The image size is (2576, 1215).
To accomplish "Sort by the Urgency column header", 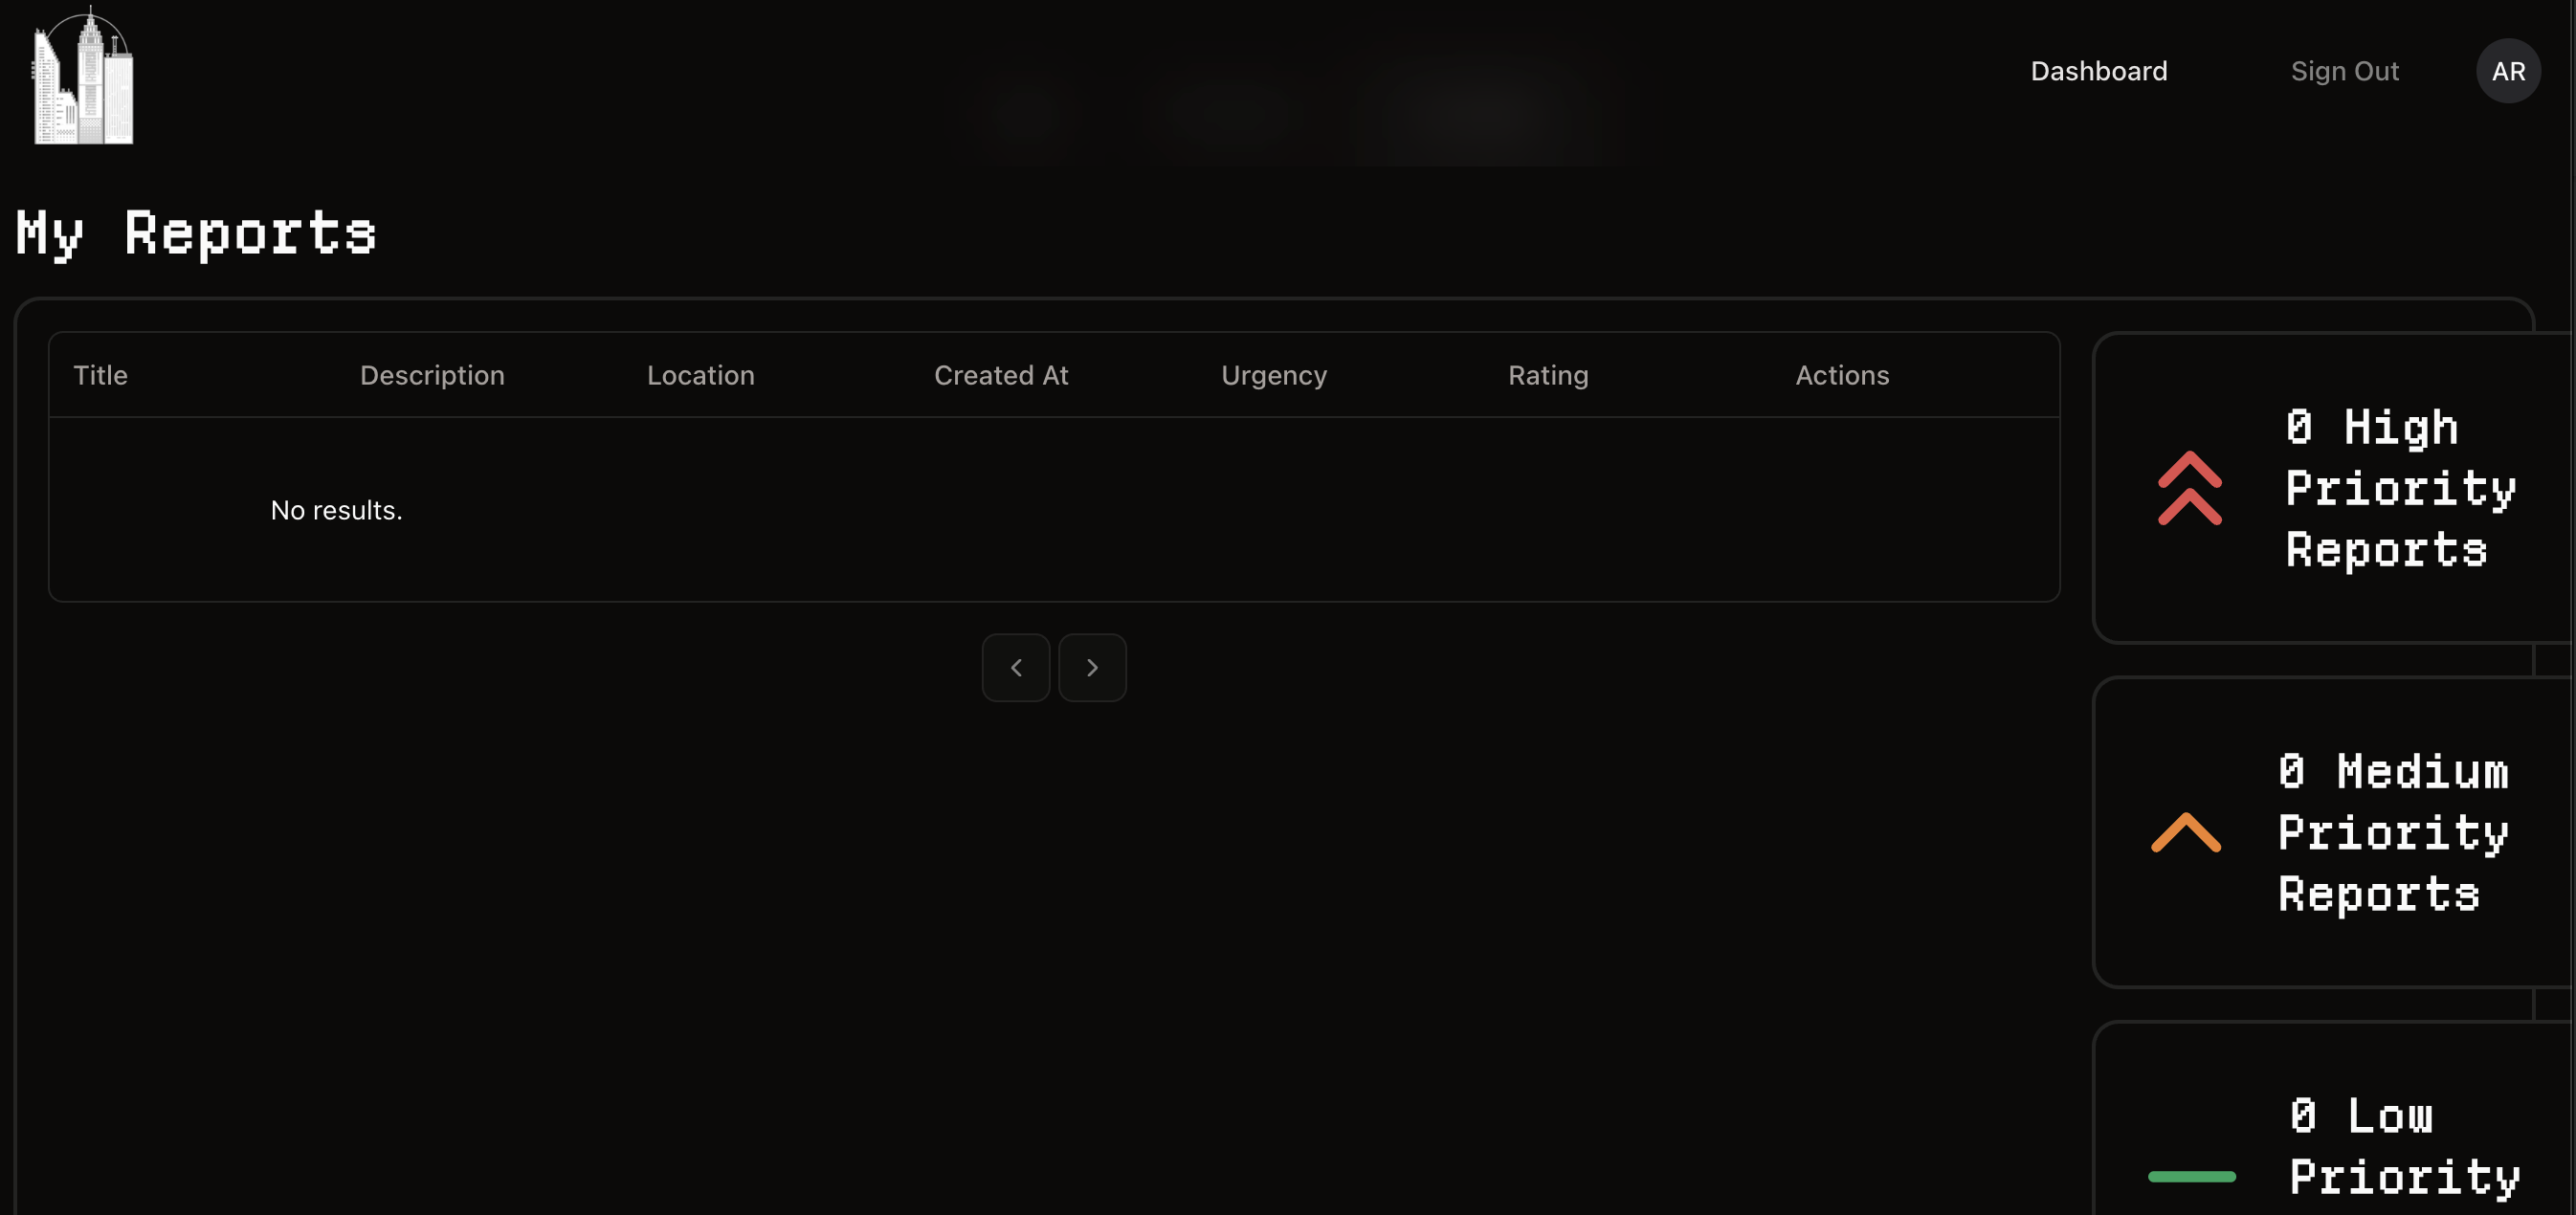I will pyautogui.click(x=1273, y=375).
